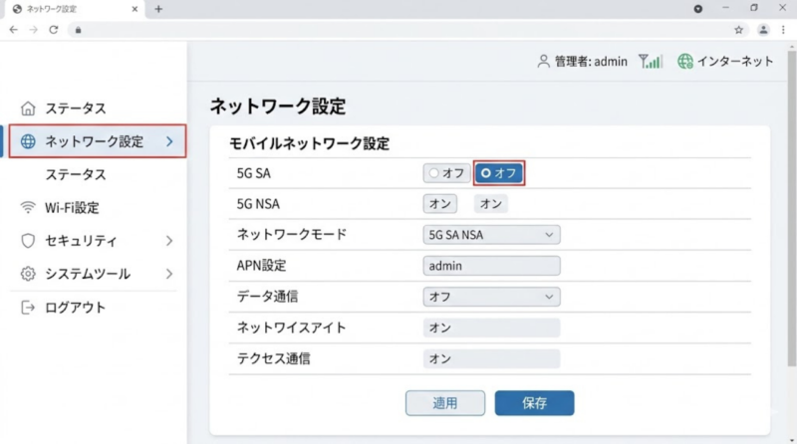Click the モバイルネットワーク設定 heading
797x444 pixels.
(x=309, y=143)
